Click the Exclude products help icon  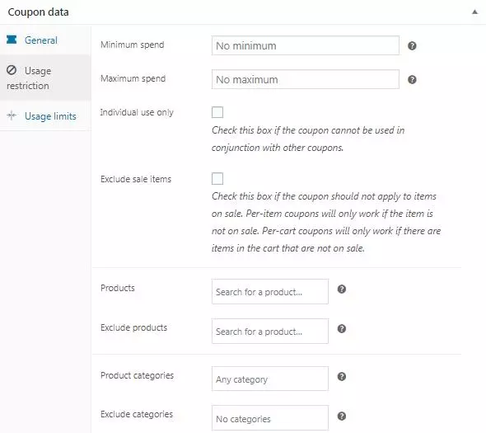342,328
